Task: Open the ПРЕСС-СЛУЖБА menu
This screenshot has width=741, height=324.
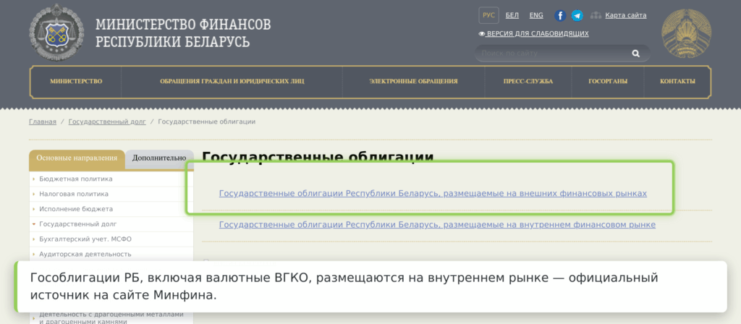Action: pyautogui.click(x=528, y=81)
